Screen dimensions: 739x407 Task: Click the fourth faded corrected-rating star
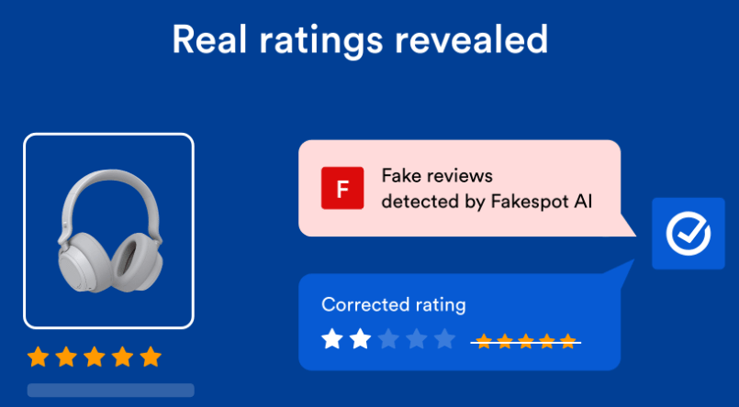[x=417, y=339]
